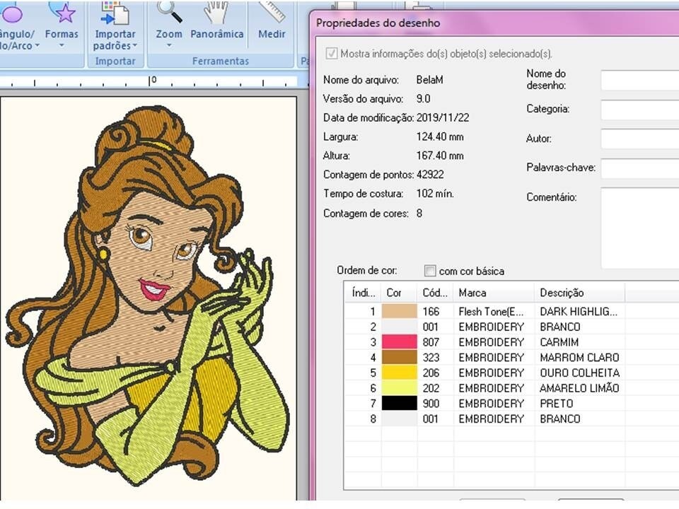Choose the Medir ruler tool
The height and width of the screenshot is (509, 679).
272,13
